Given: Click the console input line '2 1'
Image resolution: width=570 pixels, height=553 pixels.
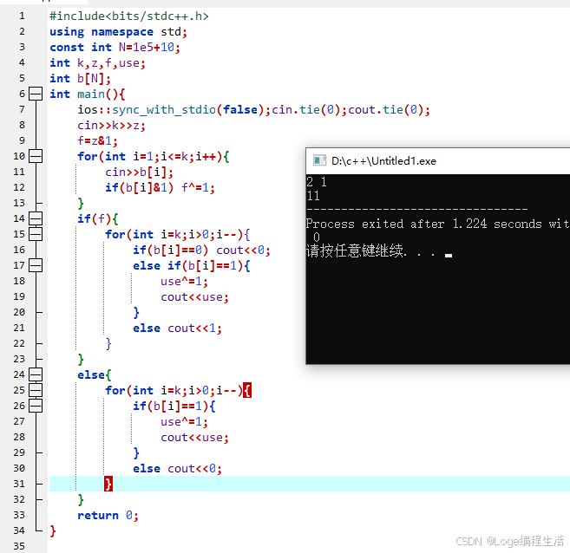Looking at the screenshot, I should [317, 181].
